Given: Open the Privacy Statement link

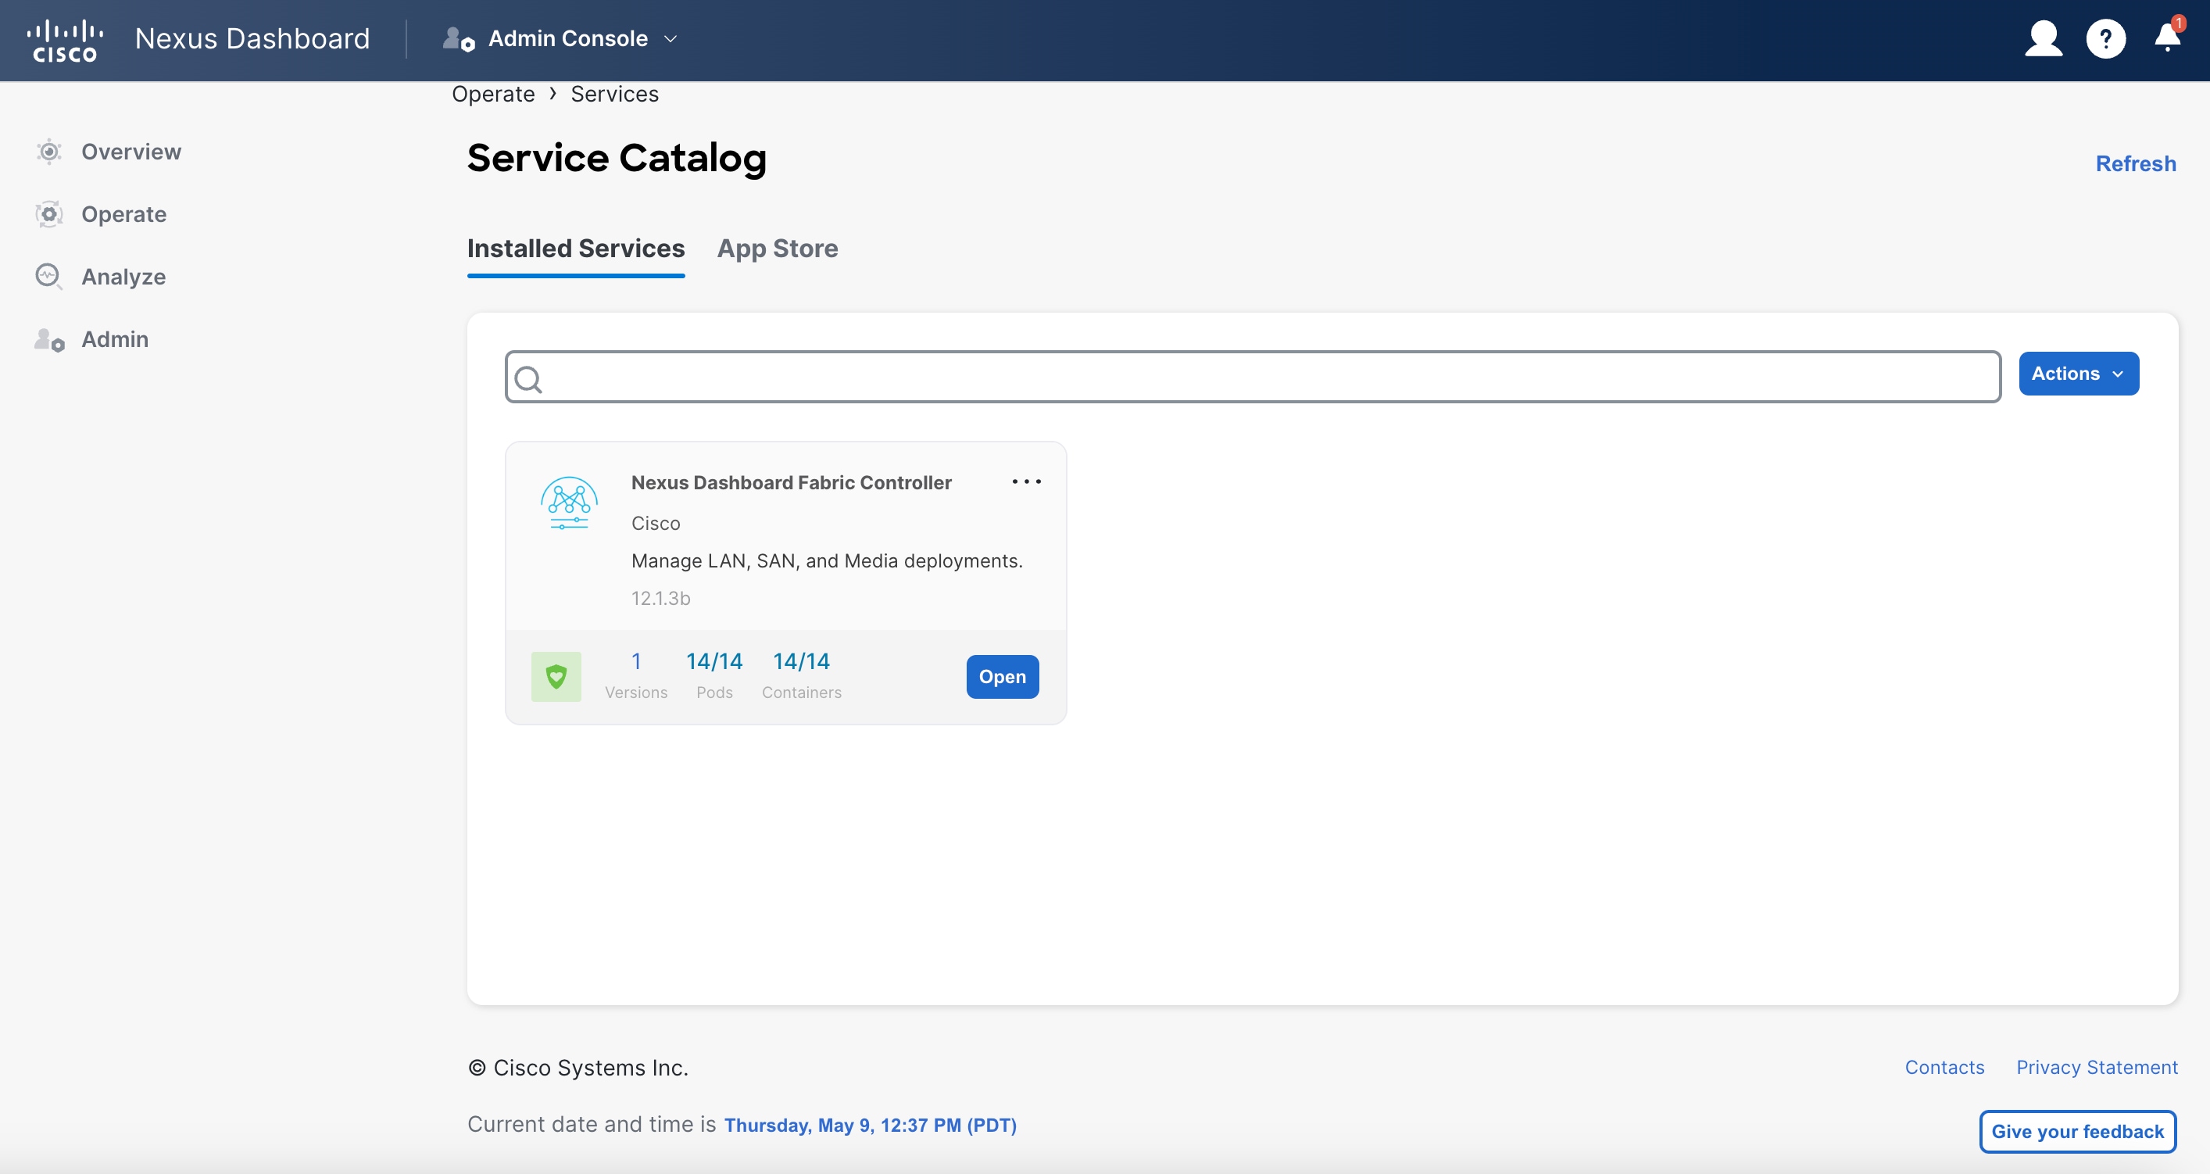Looking at the screenshot, I should (x=2097, y=1067).
